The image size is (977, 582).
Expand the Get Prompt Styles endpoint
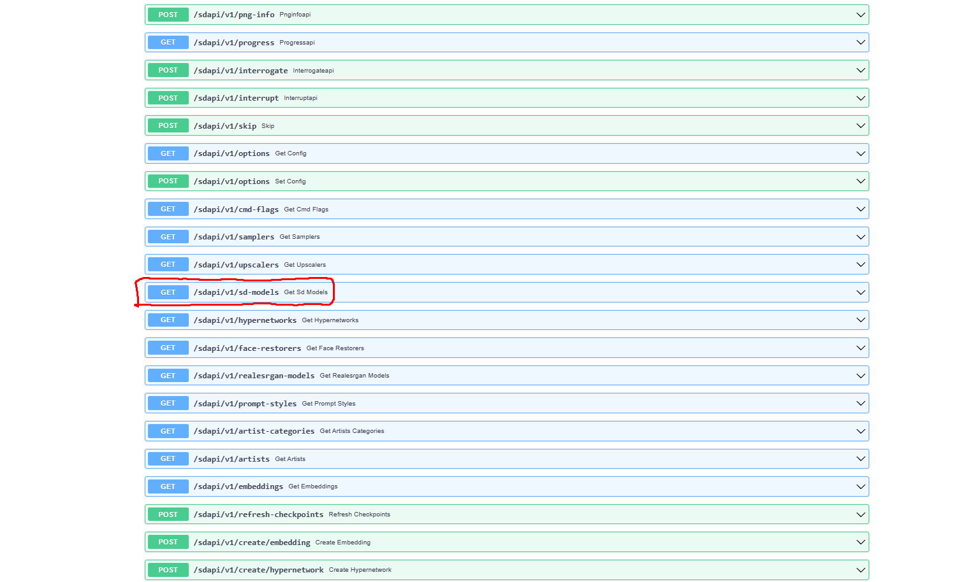click(860, 402)
